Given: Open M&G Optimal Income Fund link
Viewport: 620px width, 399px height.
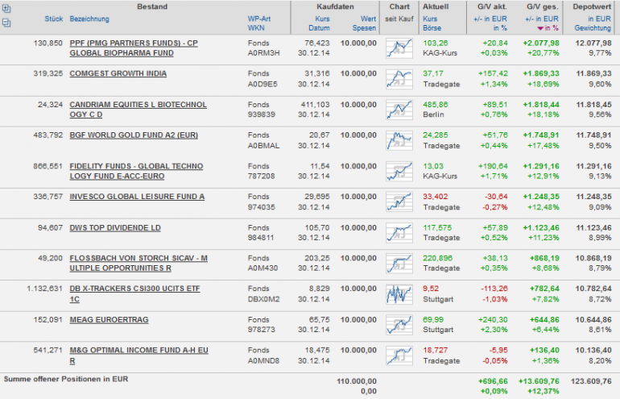Looking at the screenshot, I should (138, 355).
